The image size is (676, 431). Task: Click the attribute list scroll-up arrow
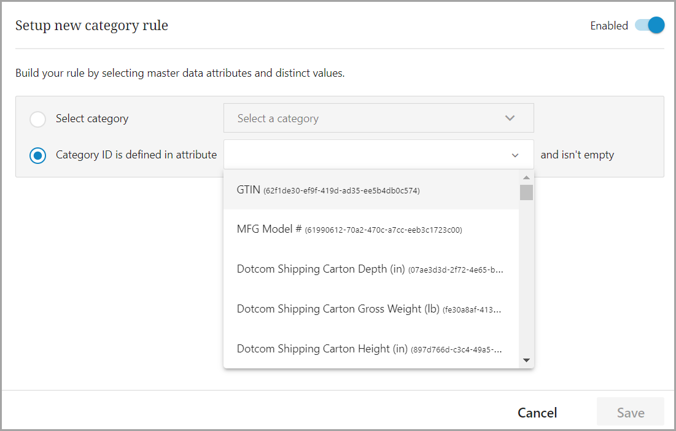tap(526, 177)
